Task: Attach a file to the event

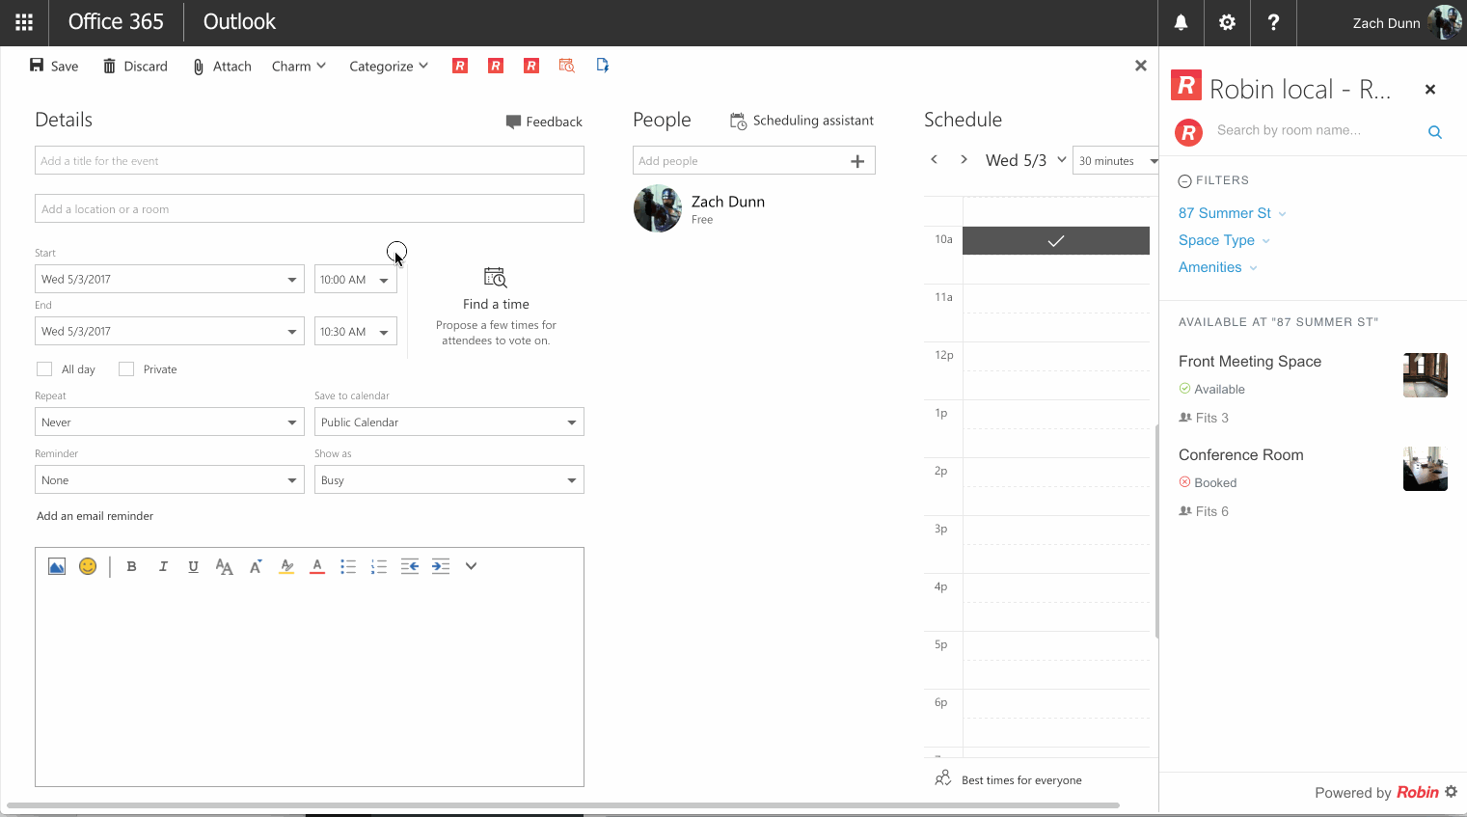Action: 222,66
